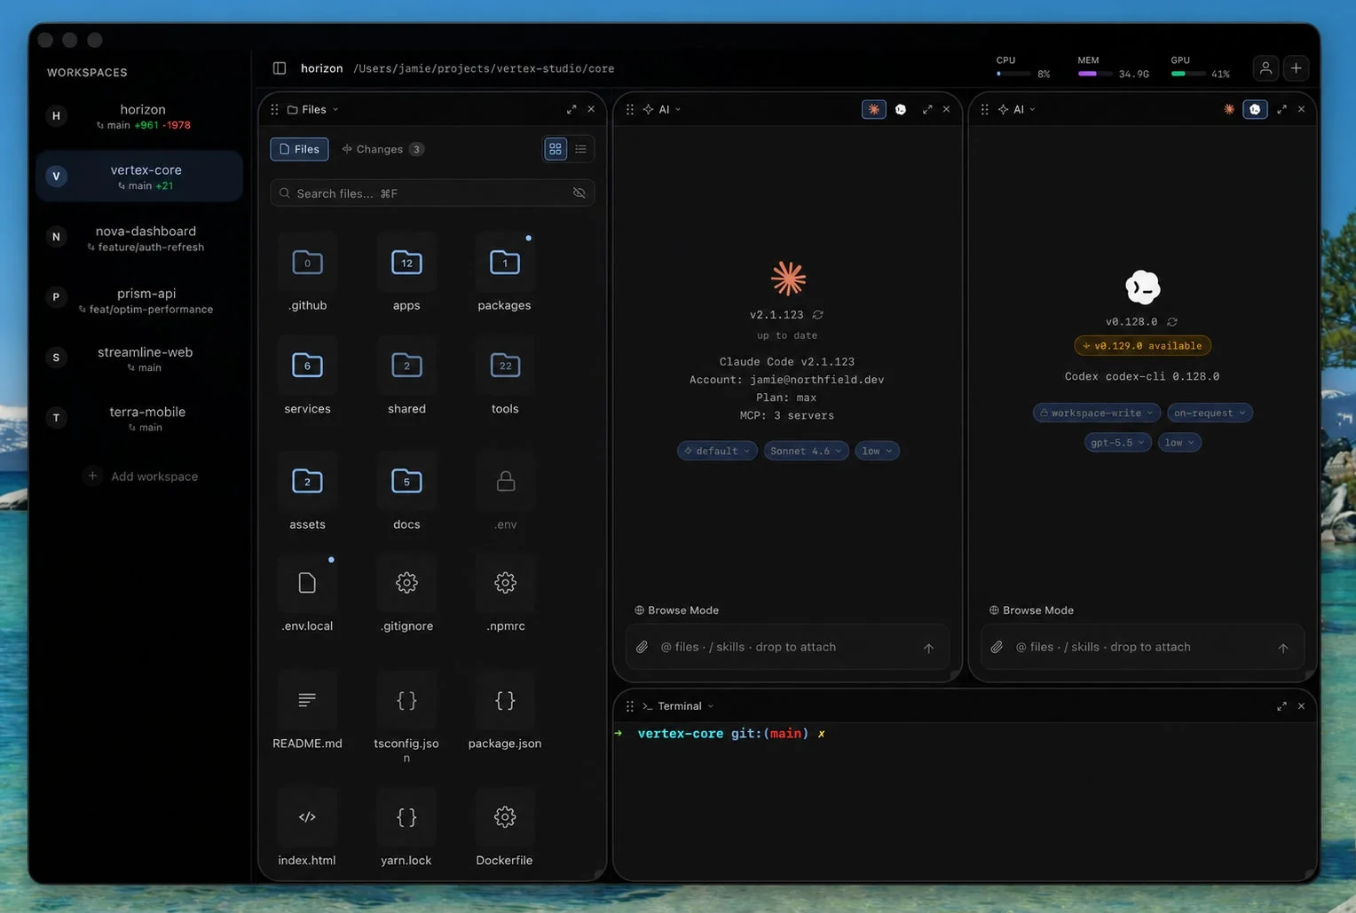Screen dimensions: 1356x913
Task: Open the shared folder
Action: [406, 377]
